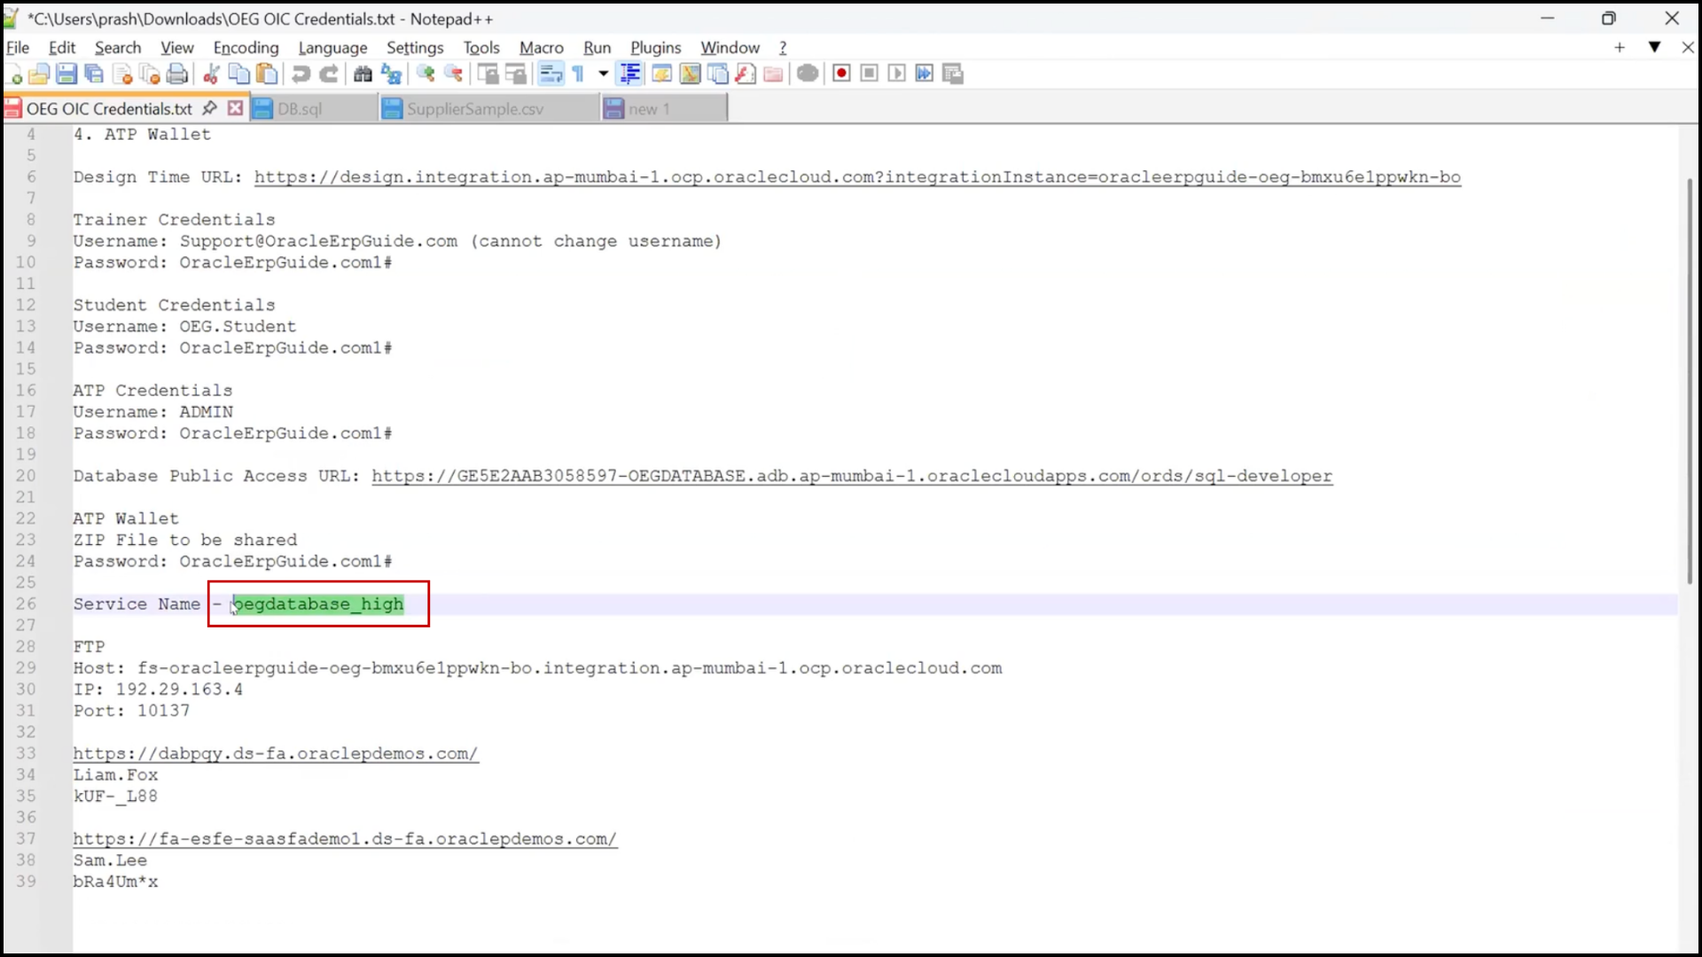Click the Database Public Access URL link
The image size is (1702, 957).
pyautogui.click(x=852, y=476)
